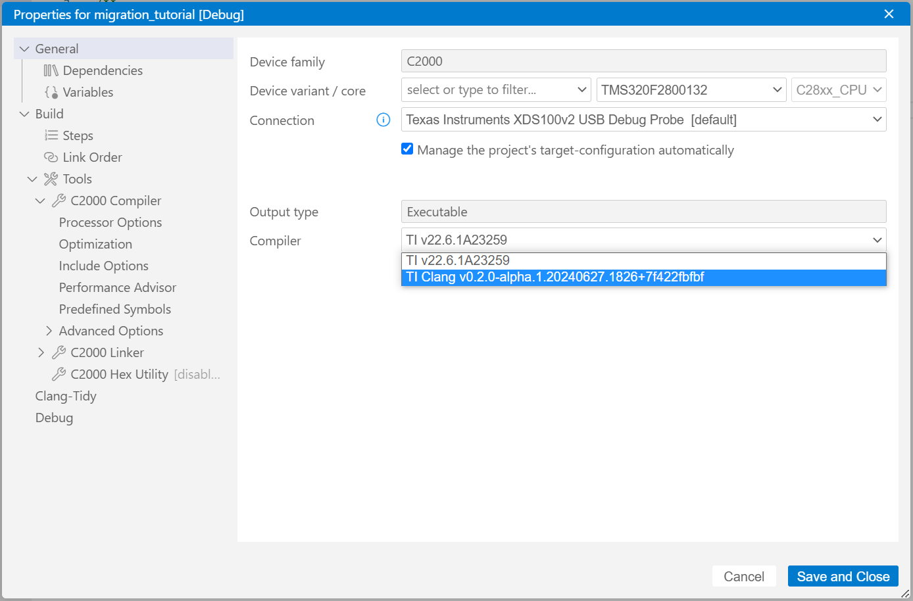Select the C2000 Compiler tool icon
The image size is (913, 601).
60,201
